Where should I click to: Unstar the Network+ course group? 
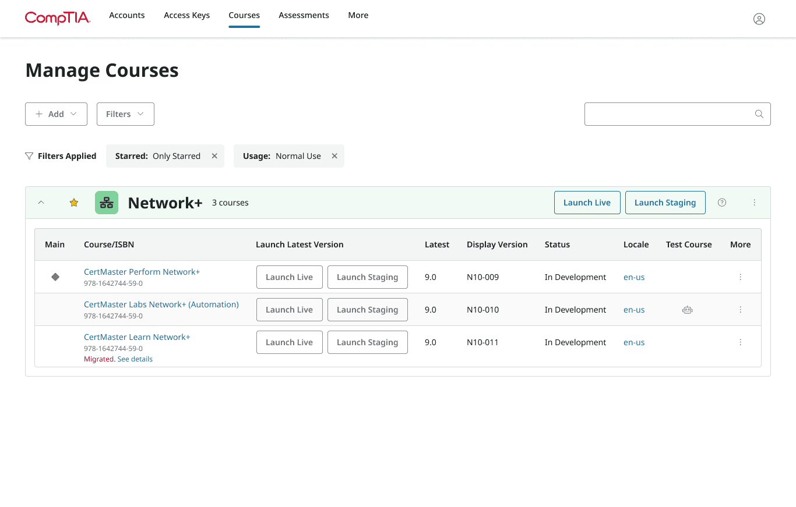tap(74, 203)
